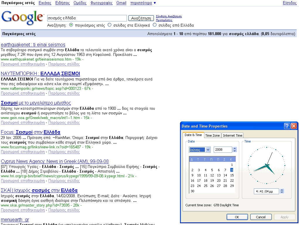Open cached copy of the gein.noa.gr result
The height and width of the screenshot is (225, 299).
coord(23,122)
